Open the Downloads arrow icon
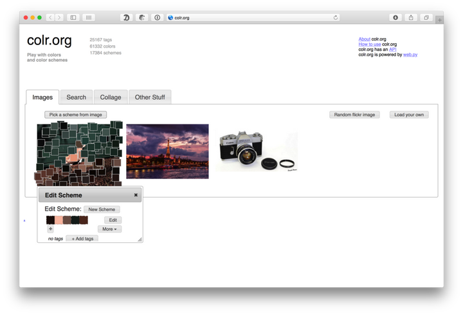This screenshot has width=463, height=315. click(395, 17)
